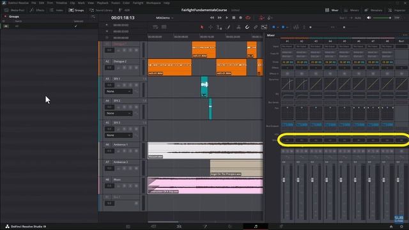
Task: Toggle the DIM monitoring button
Action: (397, 18)
